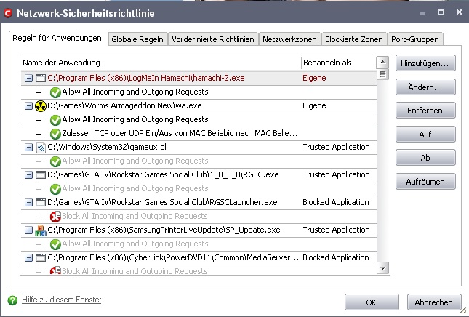This screenshot has height=317, width=469.
Task: Click the PowerDVD11 MediaServer application icon
Action: [x=41, y=258]
